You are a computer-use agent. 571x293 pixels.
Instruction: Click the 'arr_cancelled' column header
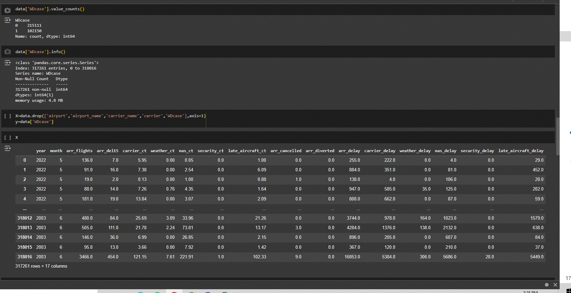[286, 151]
